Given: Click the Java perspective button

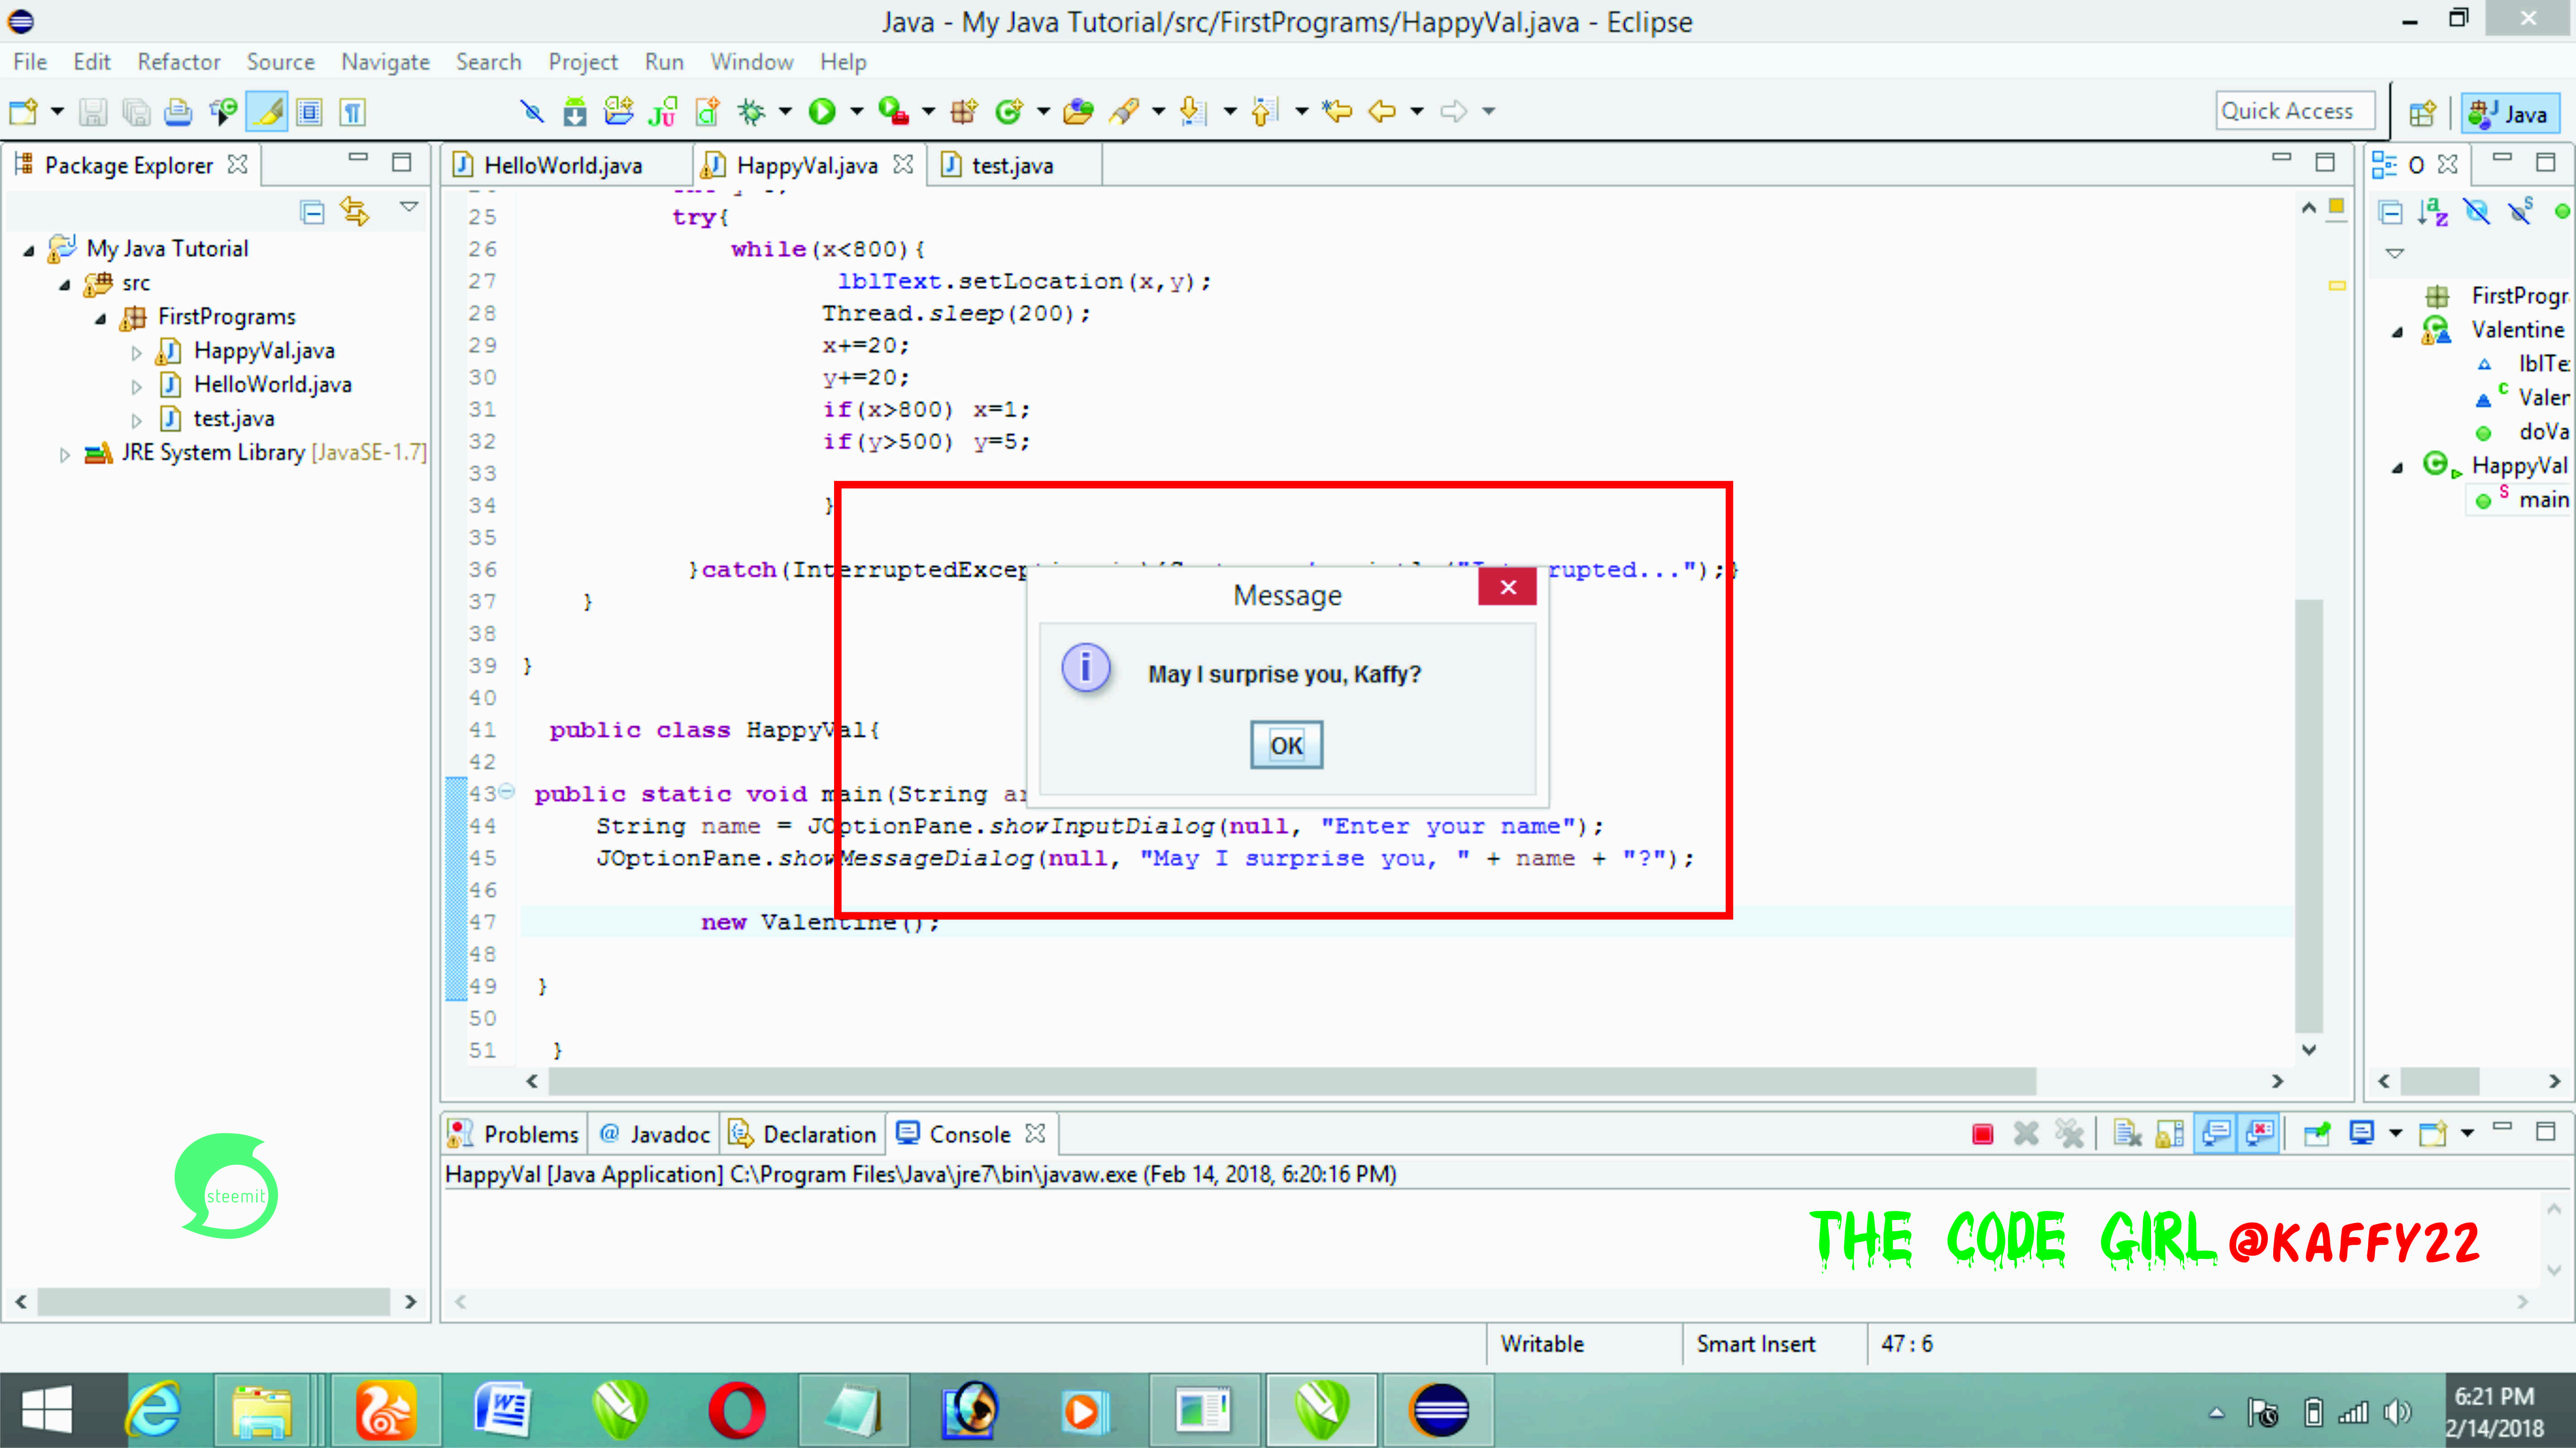Looking at the screenshot, I should [2510, 113].
